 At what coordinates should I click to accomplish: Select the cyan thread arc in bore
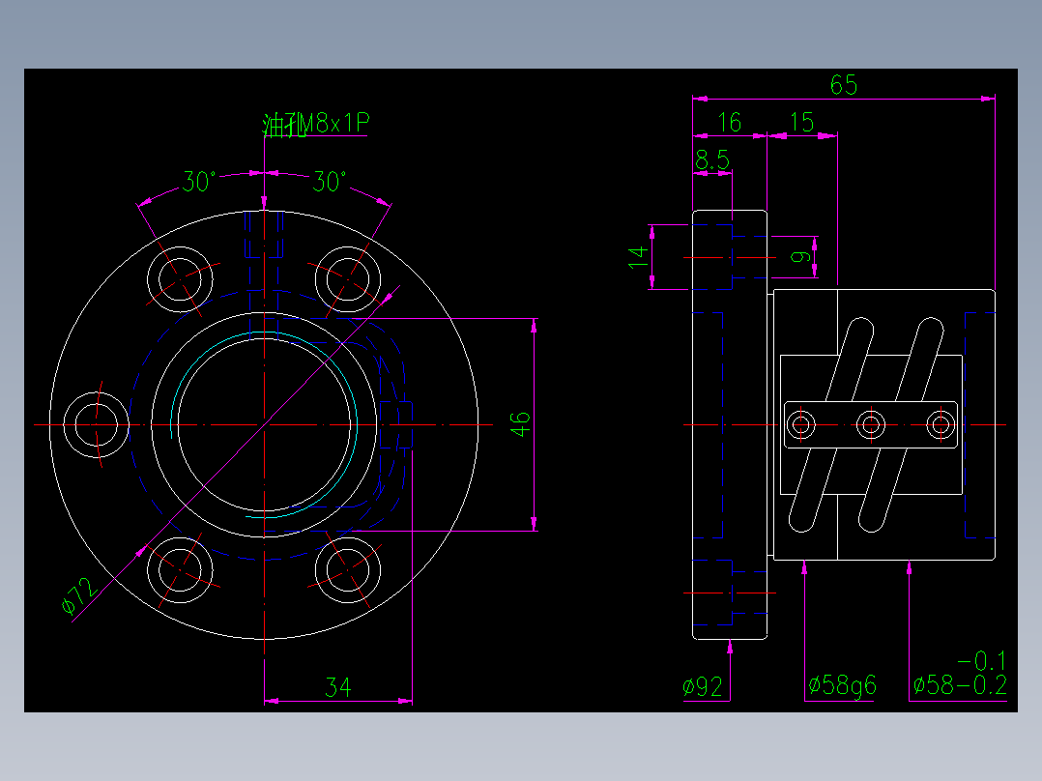(x=265, y=424)
